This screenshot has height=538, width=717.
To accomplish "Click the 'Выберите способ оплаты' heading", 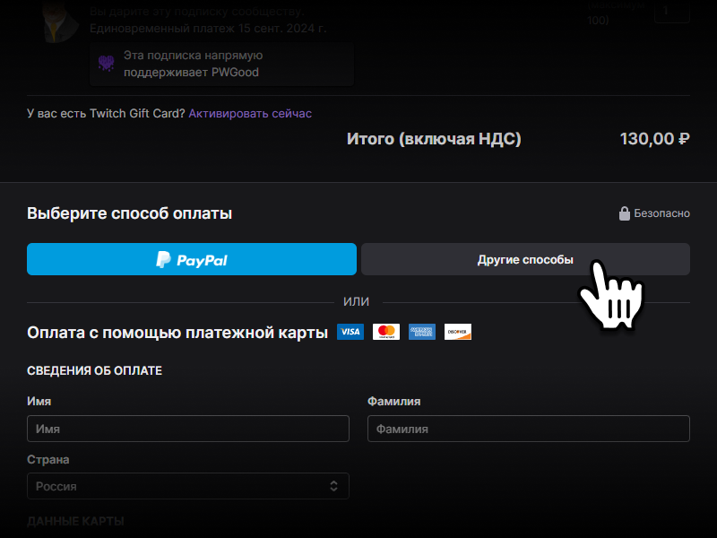I will (130, 213).
